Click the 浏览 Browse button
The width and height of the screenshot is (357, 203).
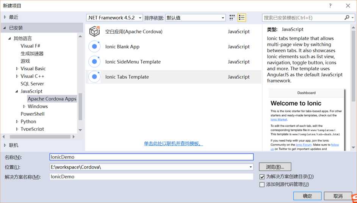[x=275, y=167]
